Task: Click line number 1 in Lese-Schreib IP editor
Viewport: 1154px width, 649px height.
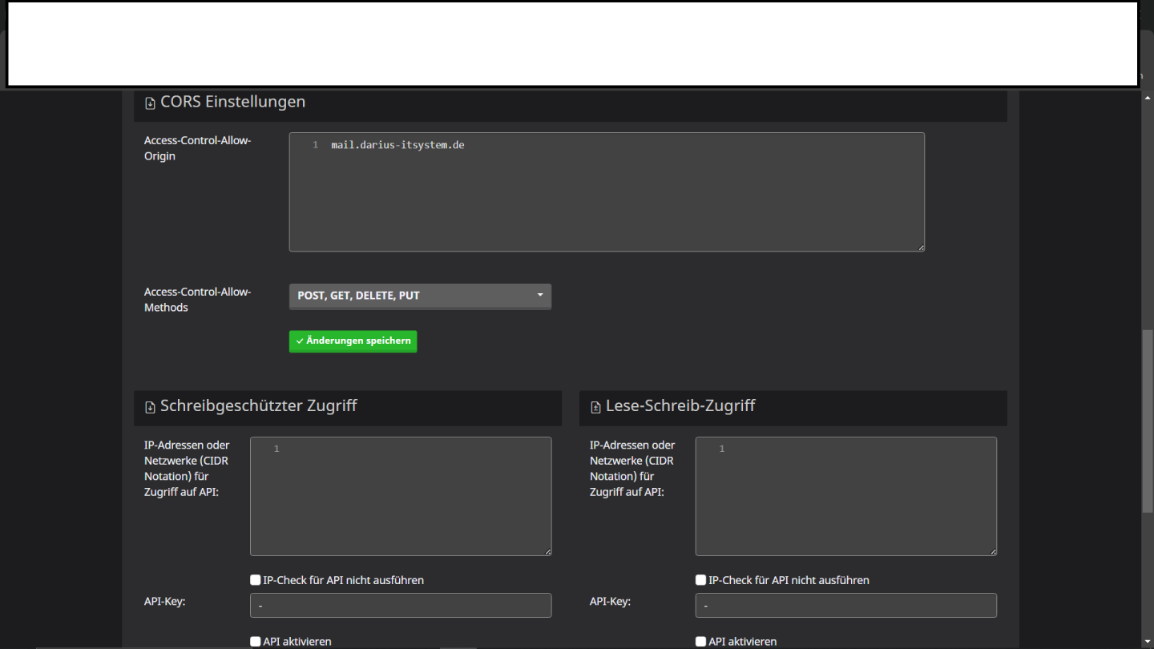Action: click(721, 449)
